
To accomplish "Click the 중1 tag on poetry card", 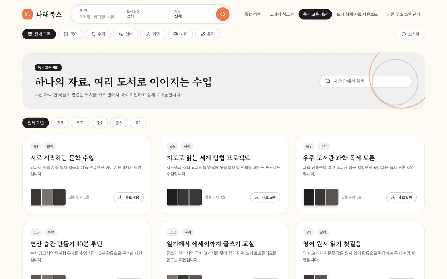I will 36,146.
